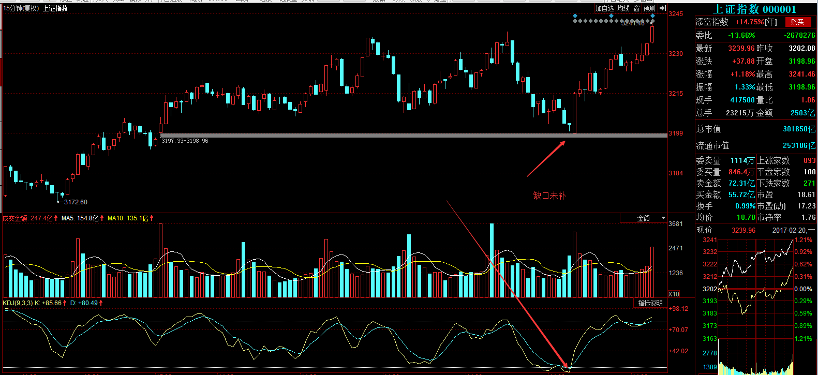
Task: Click the 市净率 1.76 value
Action: point(809,218)
